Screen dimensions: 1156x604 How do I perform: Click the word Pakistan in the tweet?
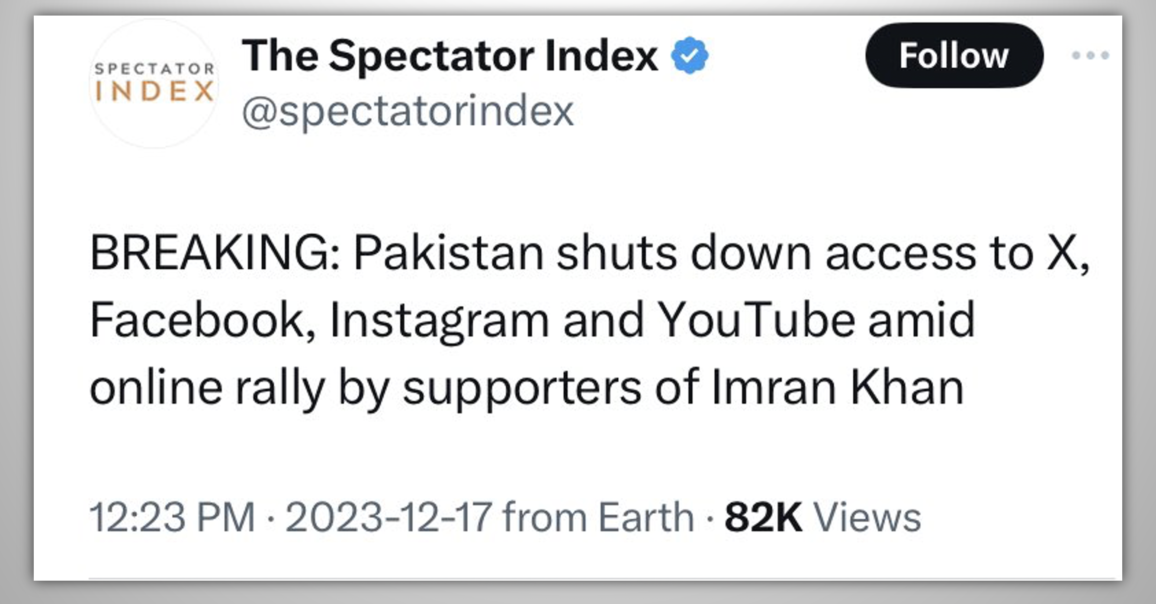pos(449,253)
